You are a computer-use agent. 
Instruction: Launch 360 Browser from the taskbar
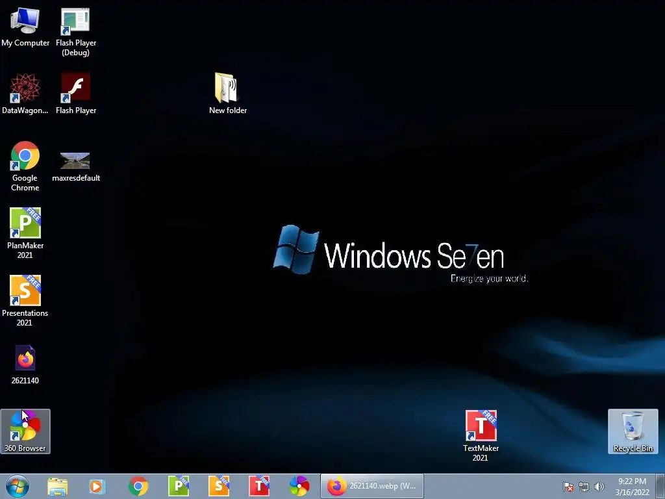299,486
